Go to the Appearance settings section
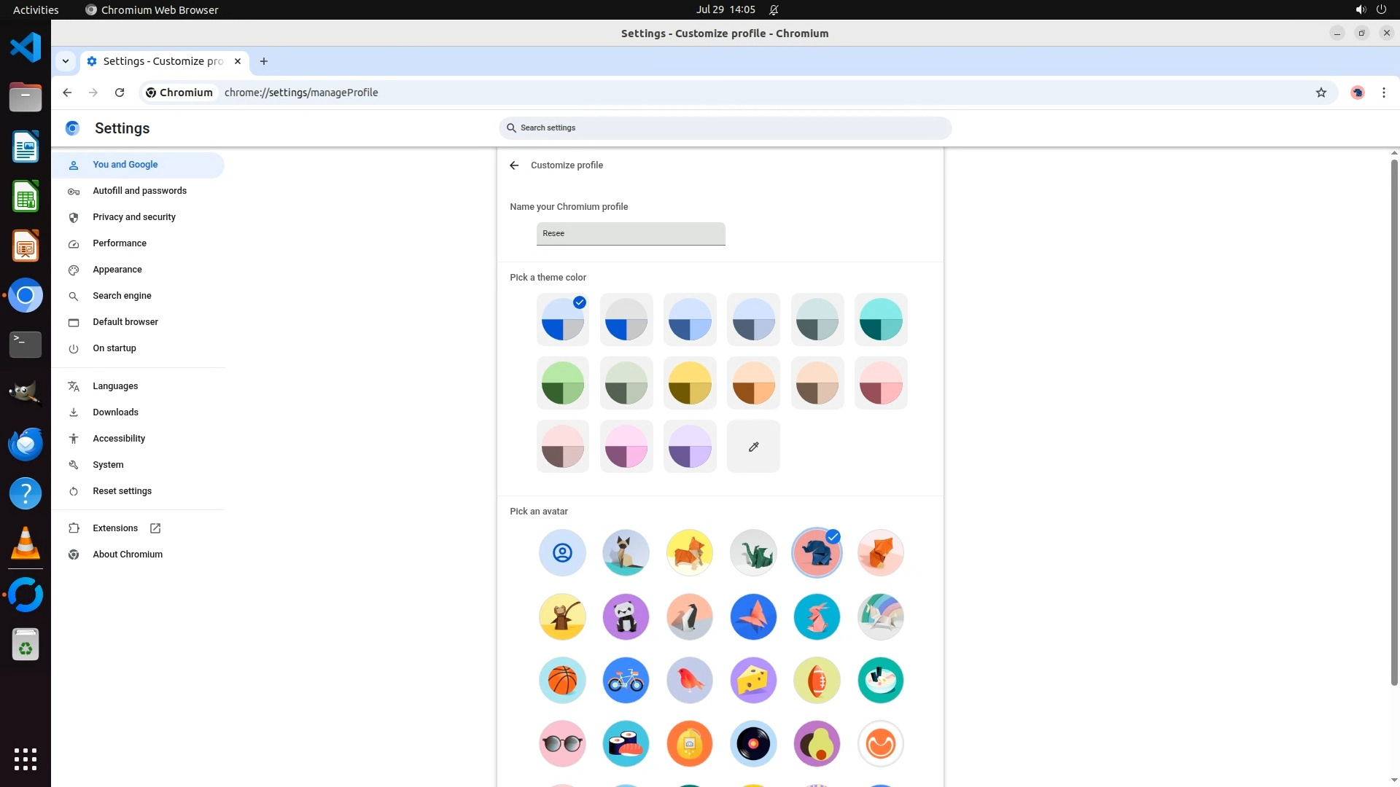The width and height of the screenshot is (1400, 787). [x=117, y=270]
